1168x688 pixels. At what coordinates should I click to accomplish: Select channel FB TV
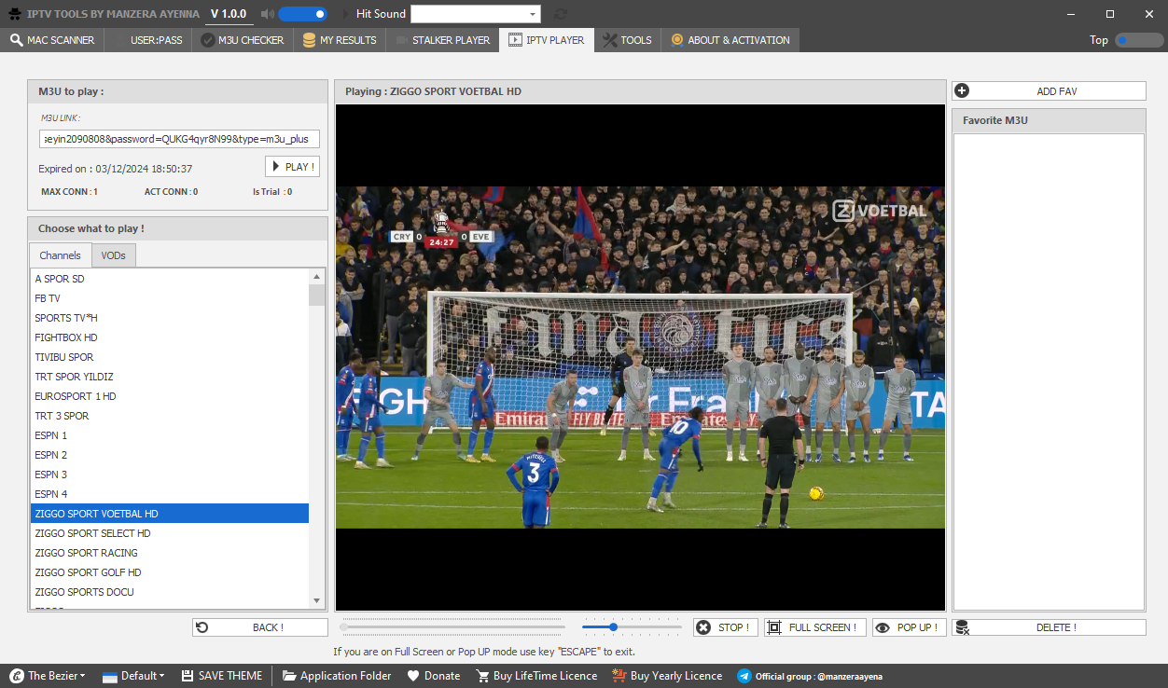pos(170,298)
